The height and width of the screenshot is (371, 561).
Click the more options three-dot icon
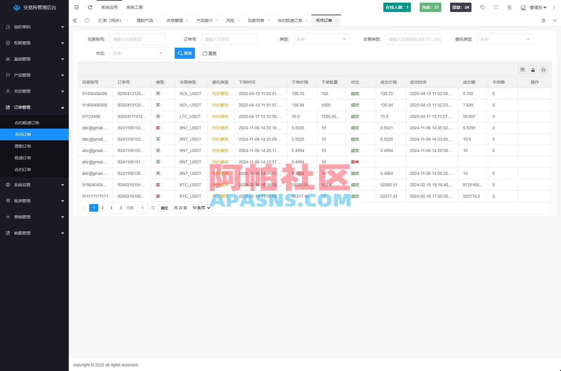coord(555,7)
